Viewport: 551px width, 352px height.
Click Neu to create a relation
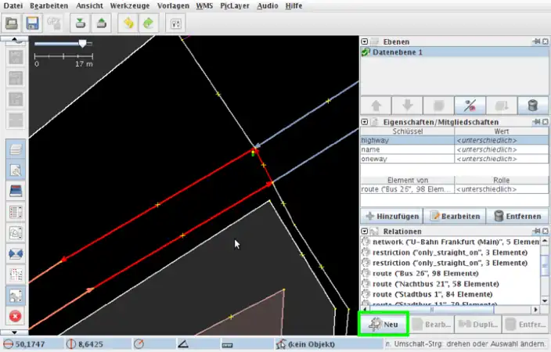385,323
